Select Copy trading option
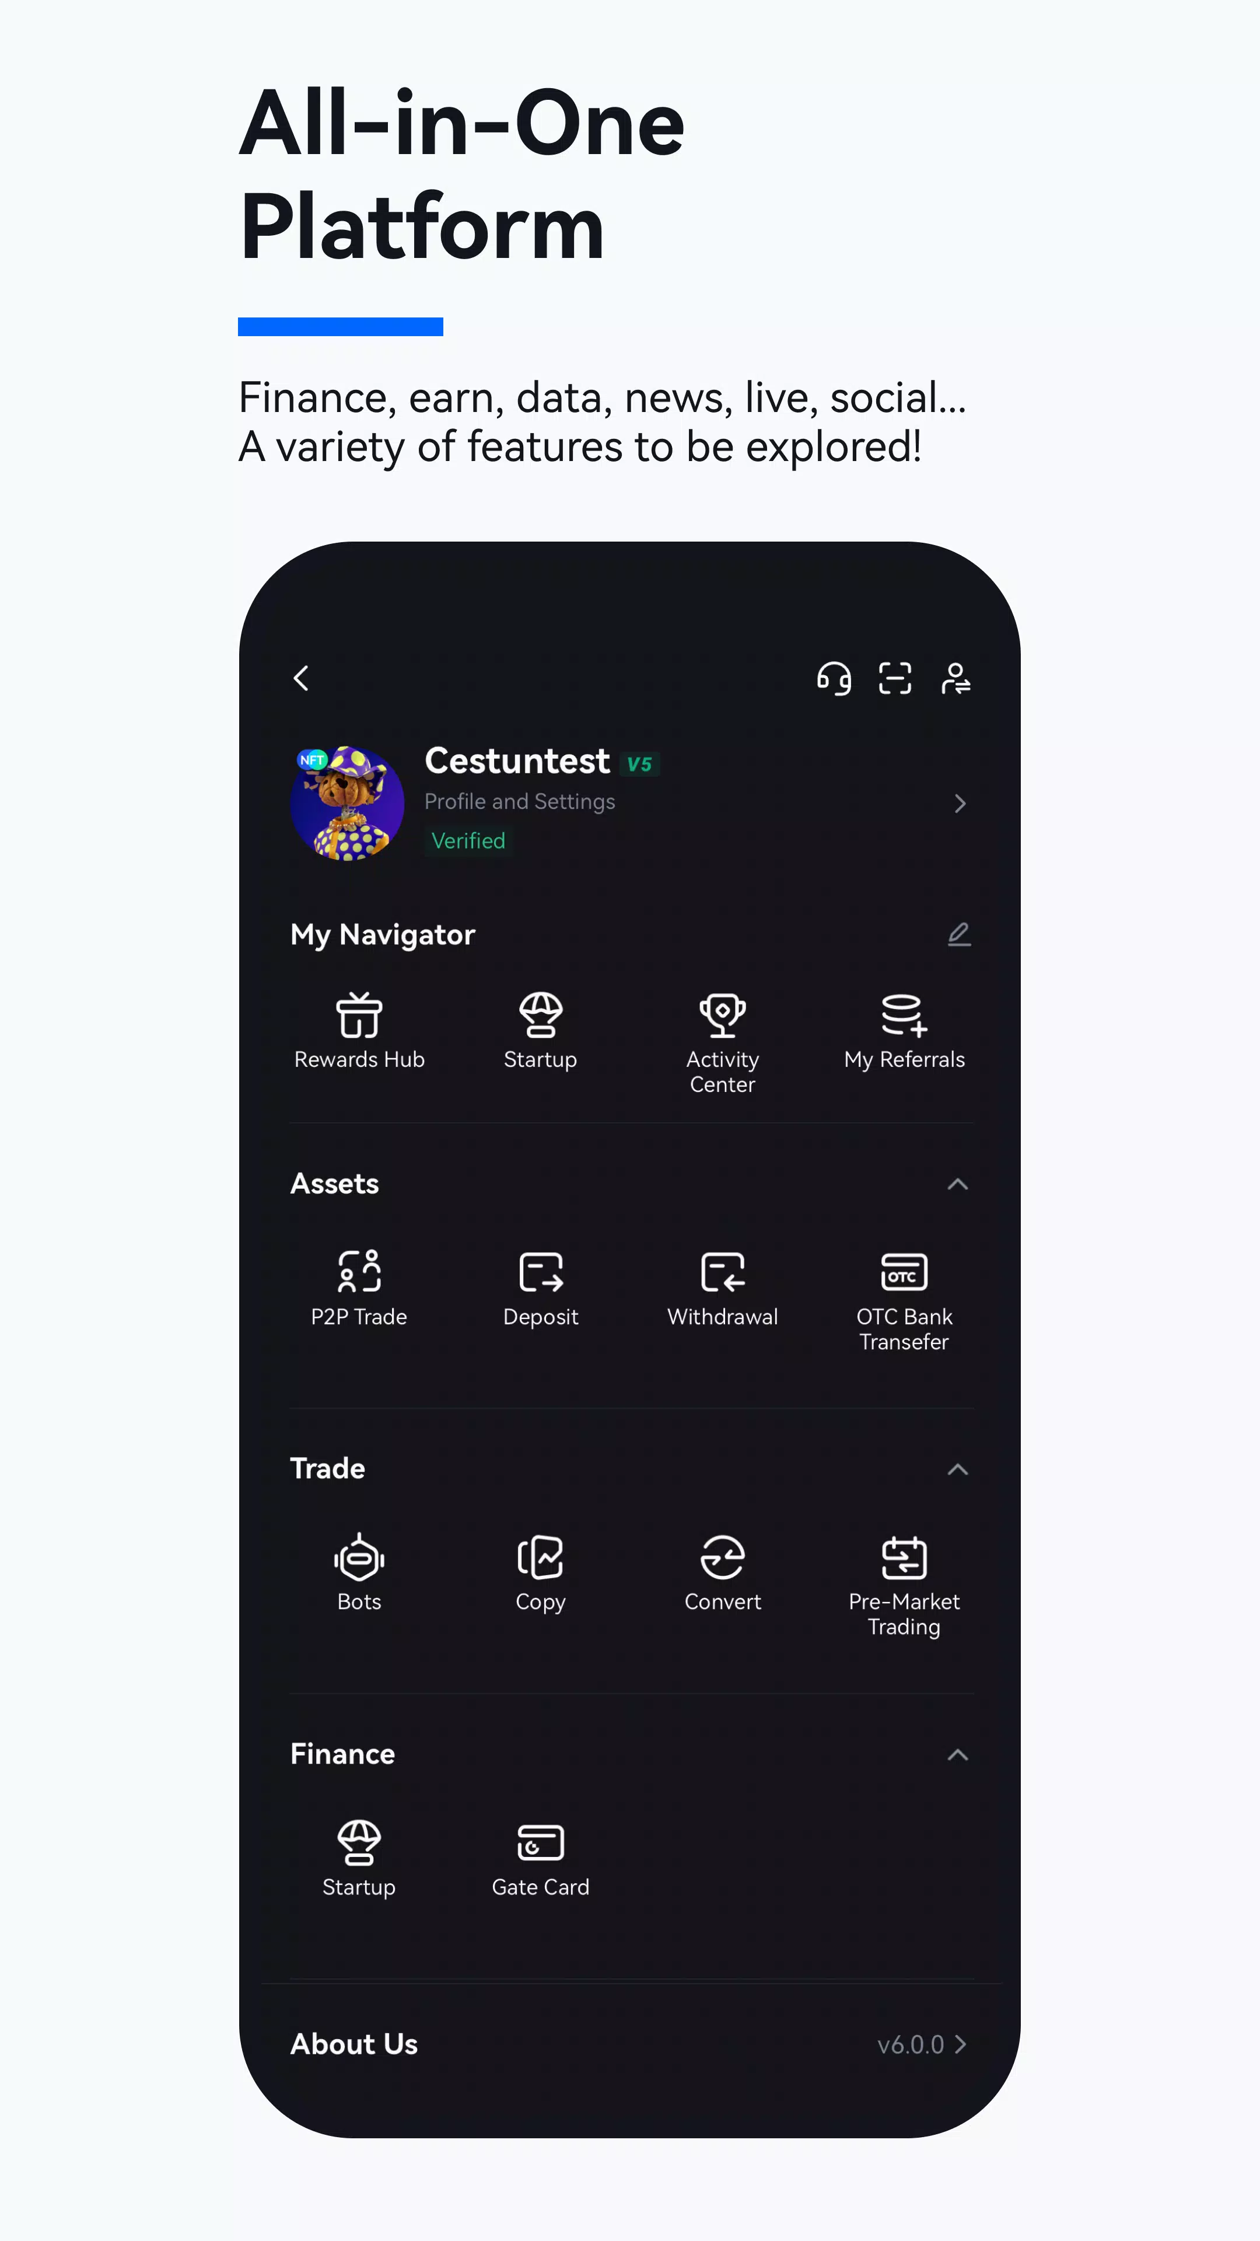Image resolution: width=1260 pixels, height=2241 pixels. [541, 1573]
